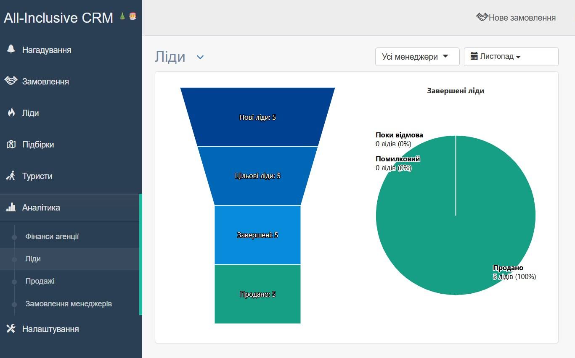This screenshot has height=358, width=575.
Task: Select Продажі in the analytics submenu
Action: click(40, 281)
